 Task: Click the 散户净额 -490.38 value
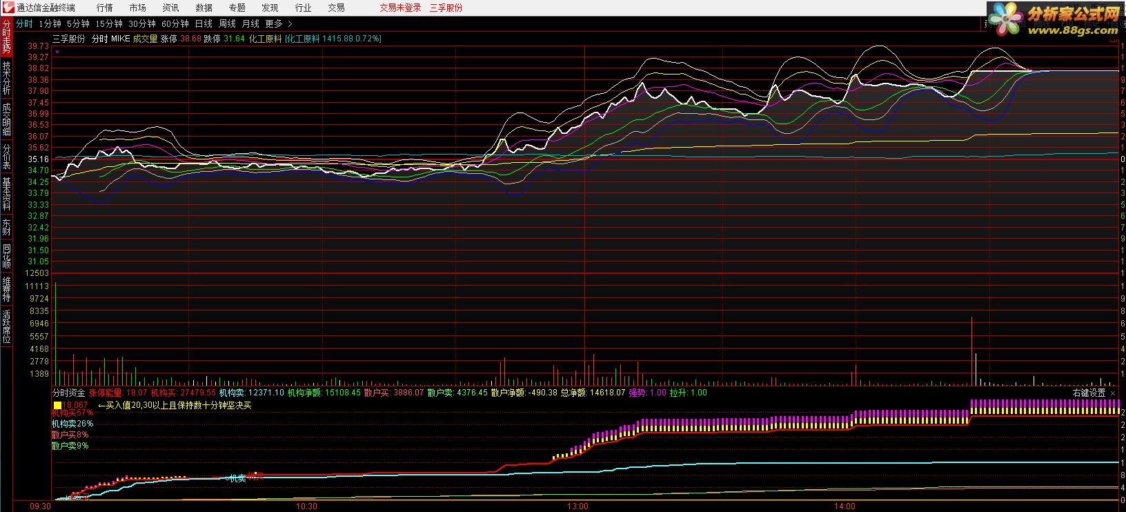[524, 393]
